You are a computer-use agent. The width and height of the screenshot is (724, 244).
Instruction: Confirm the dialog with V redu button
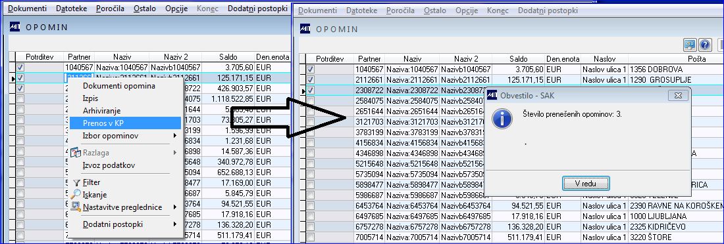tap(586, 183)
